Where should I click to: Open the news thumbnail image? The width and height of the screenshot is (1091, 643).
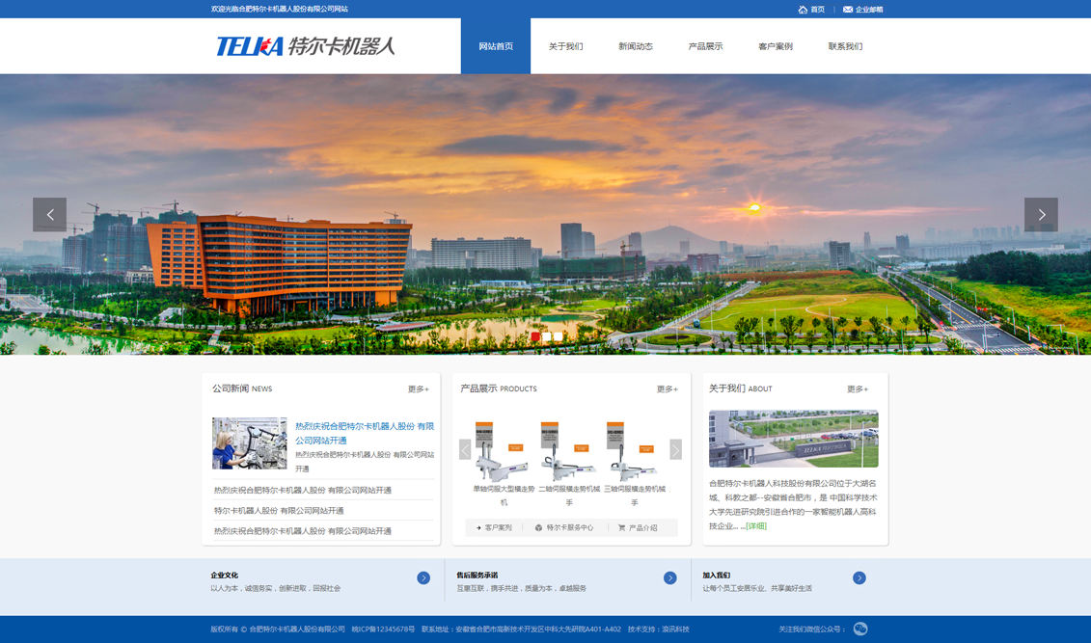[x=250, y=443]
